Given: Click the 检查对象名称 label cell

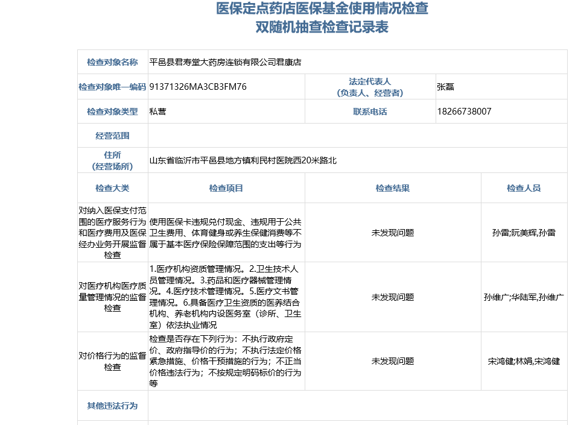Looking at the screenshot, I should [112, 62].
